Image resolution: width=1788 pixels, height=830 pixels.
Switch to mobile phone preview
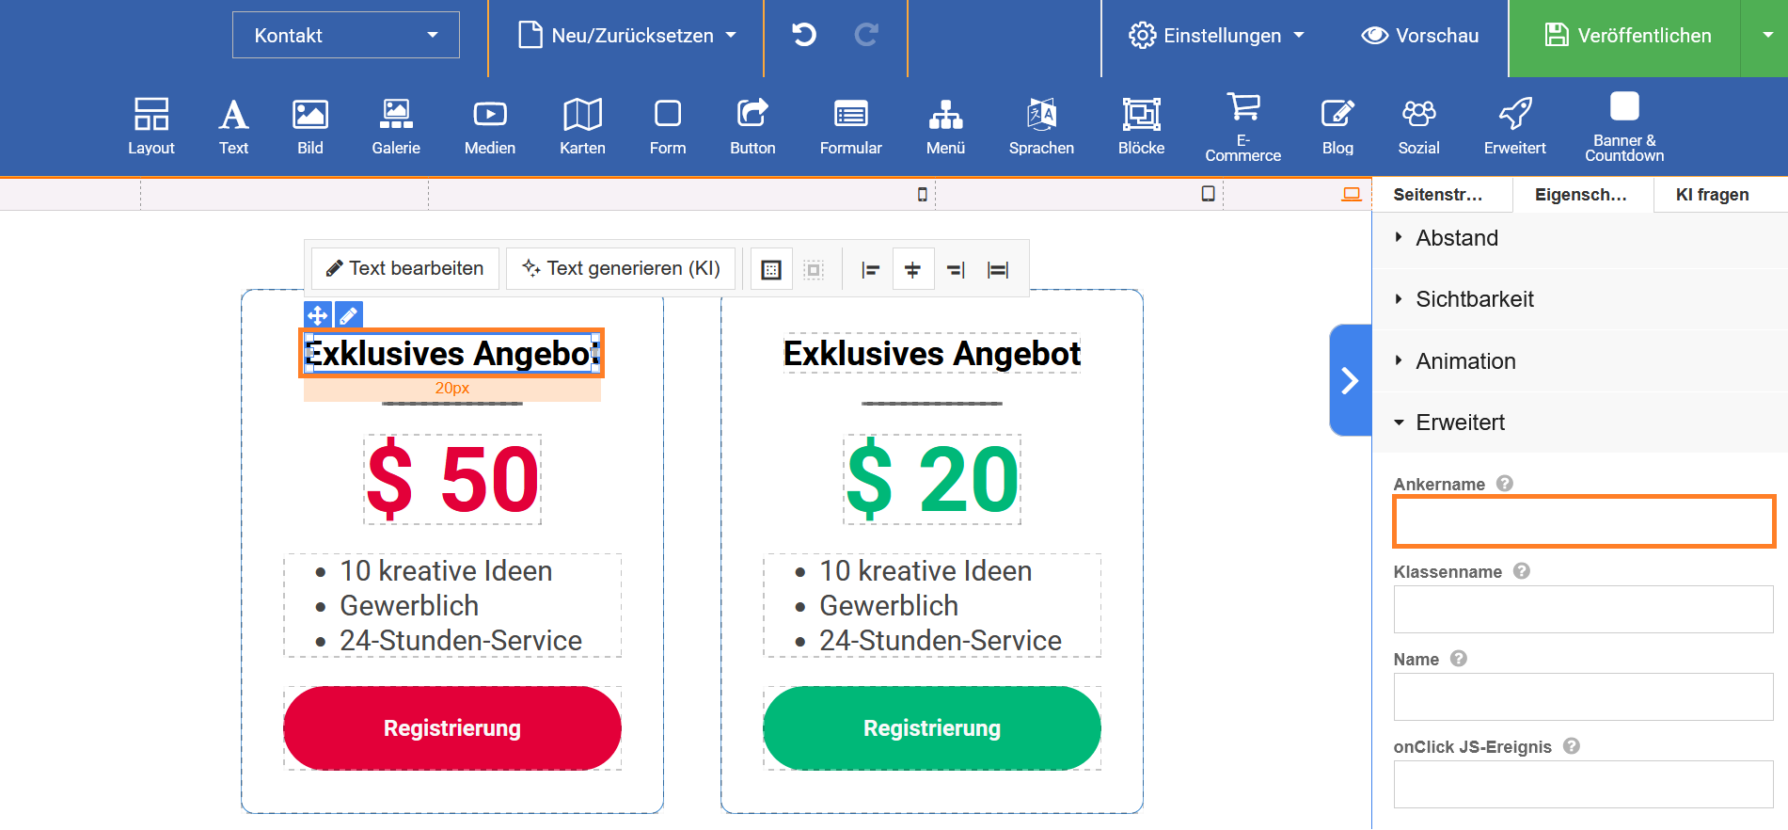(x=923, y=194)
